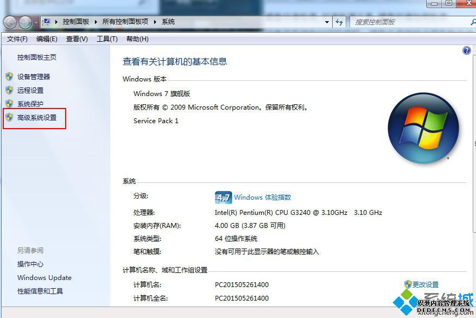
Task: Click the 4.00 GB (3.87 GB 可用) value
Action: (x=250, y=226)
